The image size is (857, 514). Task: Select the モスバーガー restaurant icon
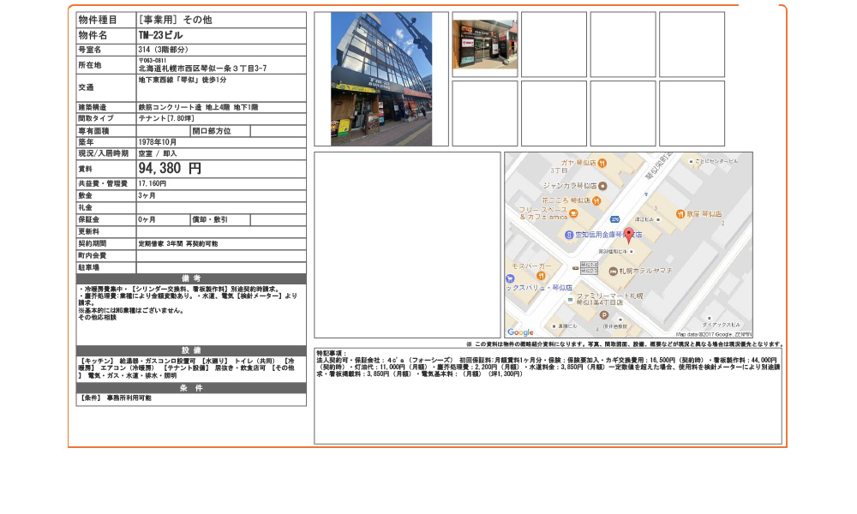tap(541, 276)
